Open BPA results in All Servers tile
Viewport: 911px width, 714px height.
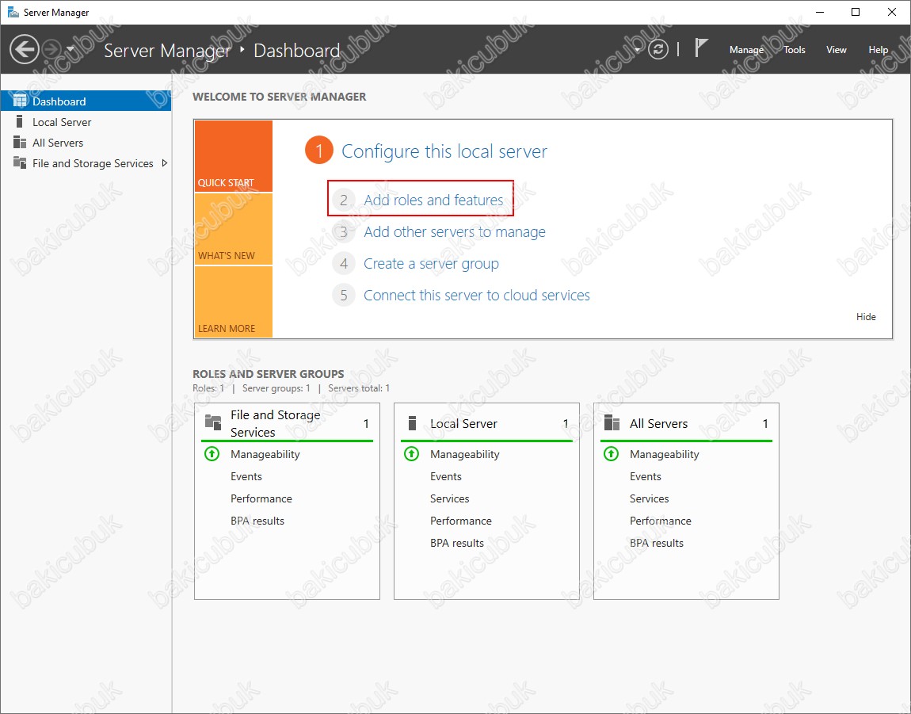(657, 543)
